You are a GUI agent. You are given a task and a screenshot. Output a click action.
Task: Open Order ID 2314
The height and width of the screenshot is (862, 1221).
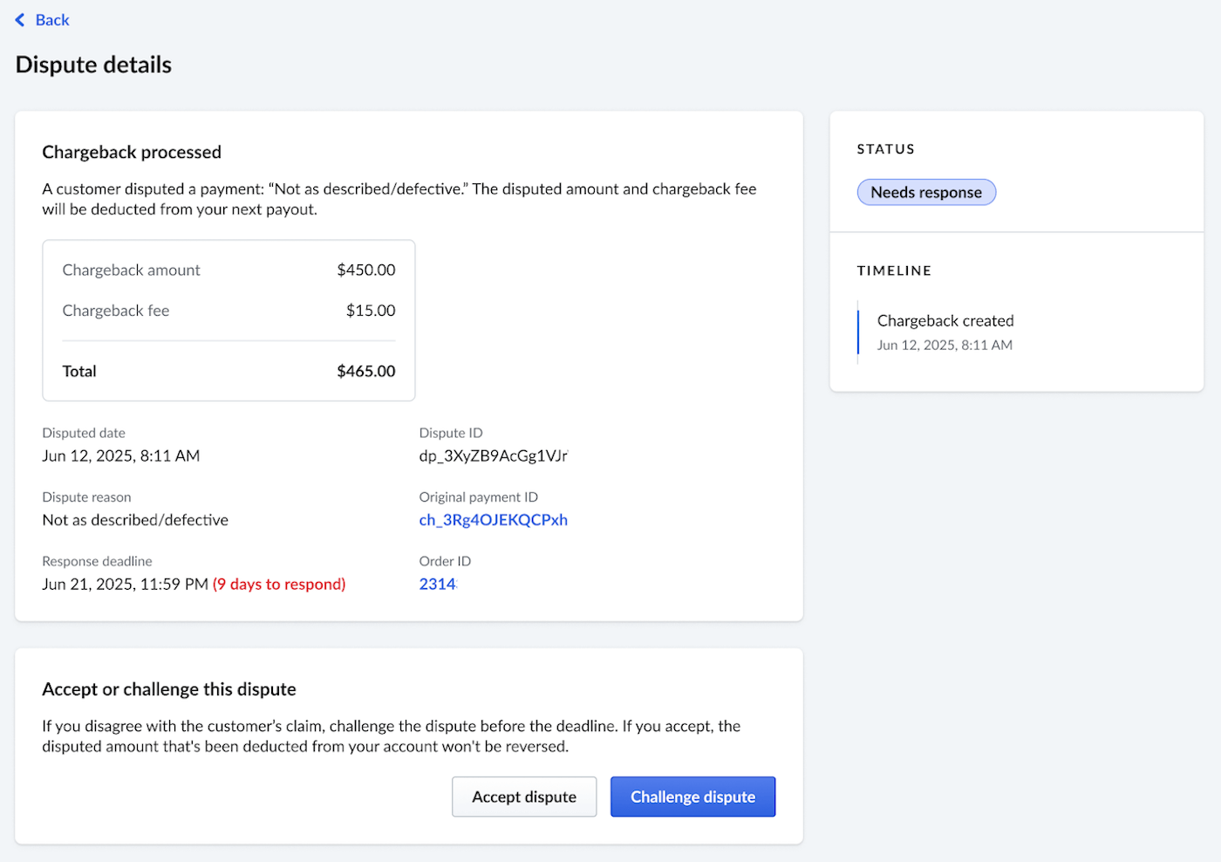click(437, 584)
